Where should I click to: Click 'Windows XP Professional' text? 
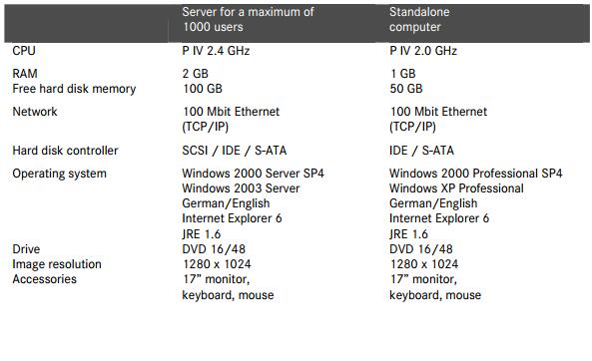pos(456,188)
